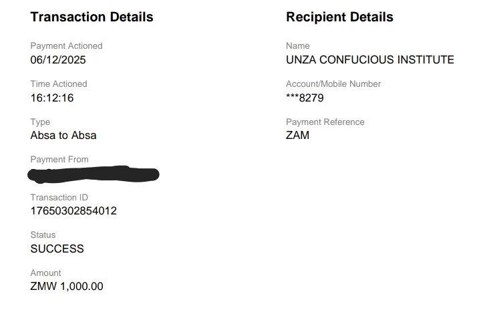Select the masked account number ***8279
This screenshot has height=316, width=483.
(305, 98)
